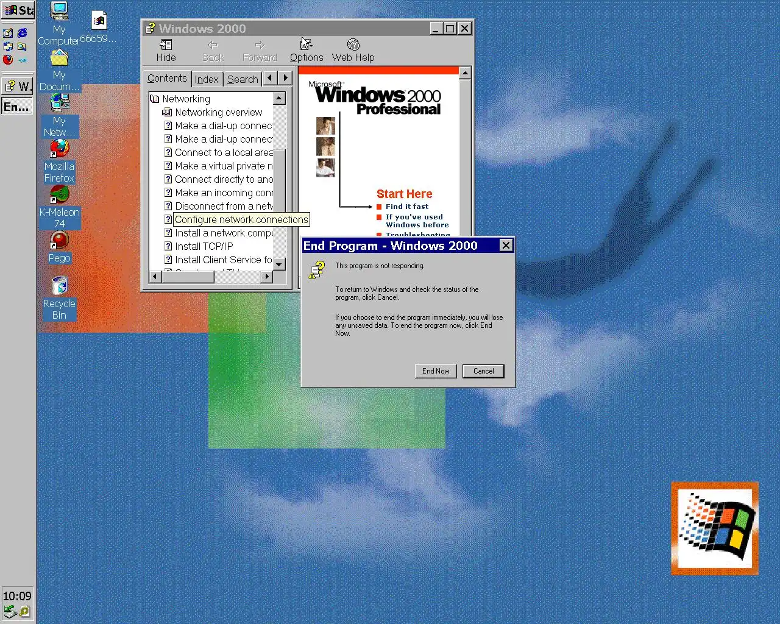The image size is (780, 624).
Task: Switch to the Search tab
Action: (243, 79)
